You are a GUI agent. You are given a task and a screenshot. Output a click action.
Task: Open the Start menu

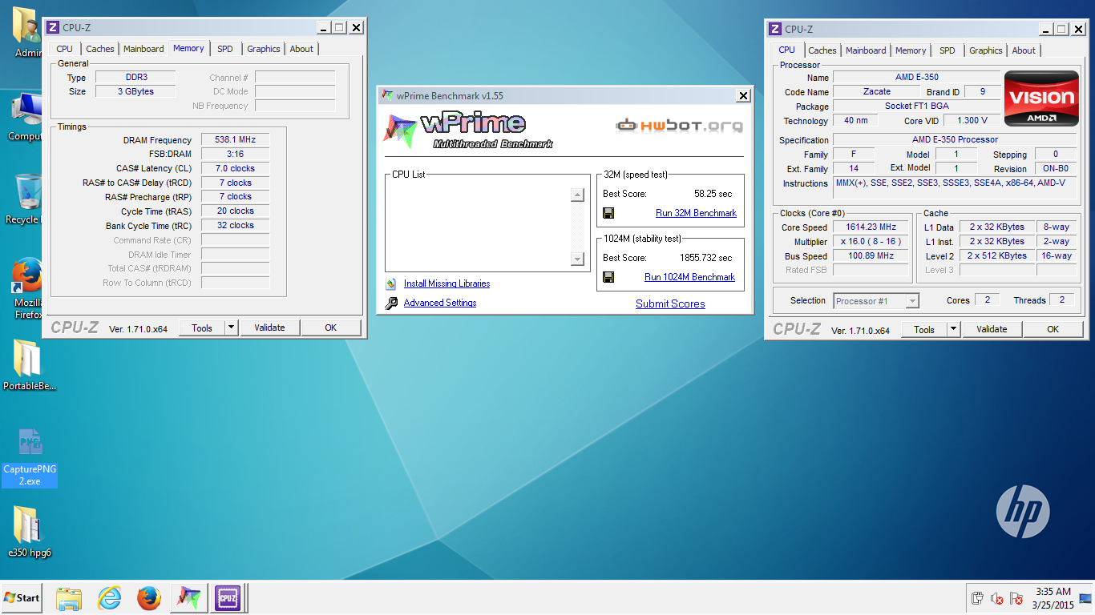pyautogui.click(x=22, y=598)
